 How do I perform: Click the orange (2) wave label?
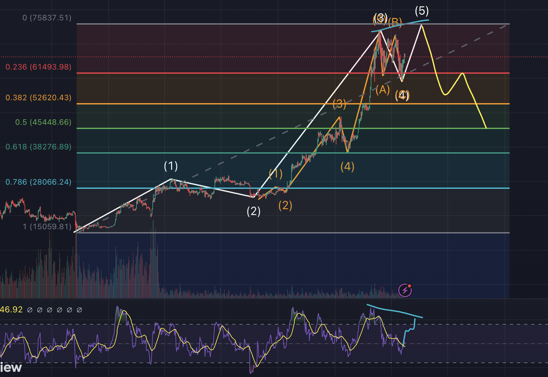coord(285,205)
